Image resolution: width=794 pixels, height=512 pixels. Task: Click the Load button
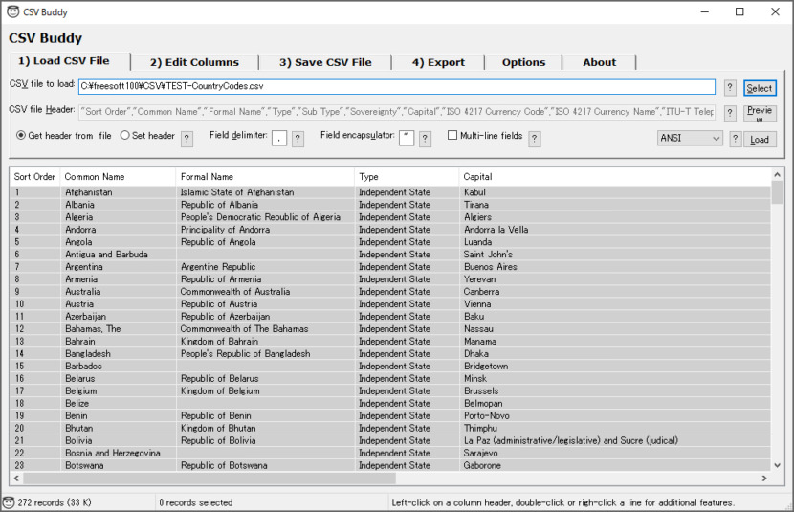(760, 139)
